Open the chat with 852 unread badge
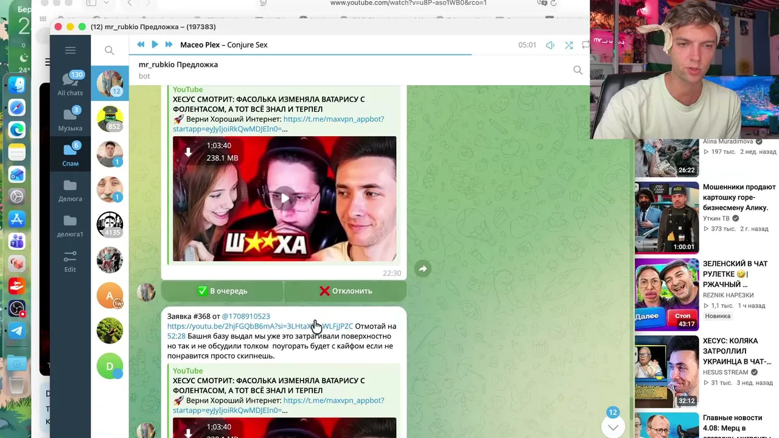Image resolution: width=779 pixels, height=438 pixels. (x=110, y=119)
